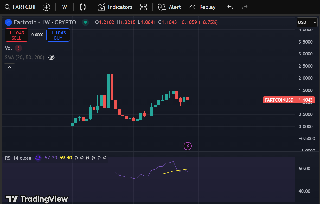320x204 pixels.
Task: Toggle SMA indicator visibility eye icon
Action: pyautogui.click(x=51, y=58)
